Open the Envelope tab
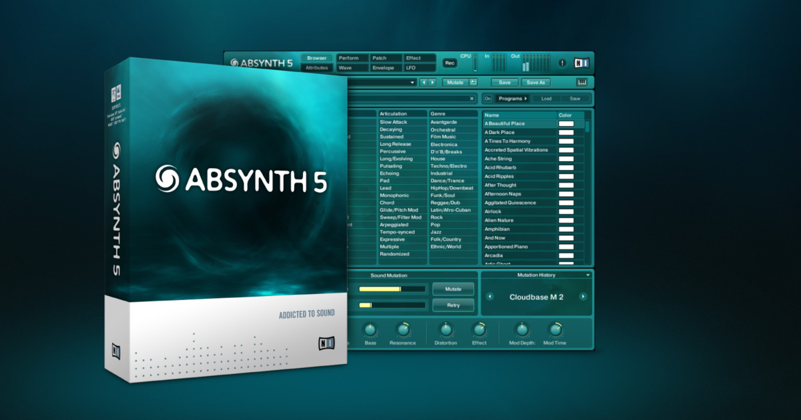This screenshot has width=801, height=420. (386, 68)
